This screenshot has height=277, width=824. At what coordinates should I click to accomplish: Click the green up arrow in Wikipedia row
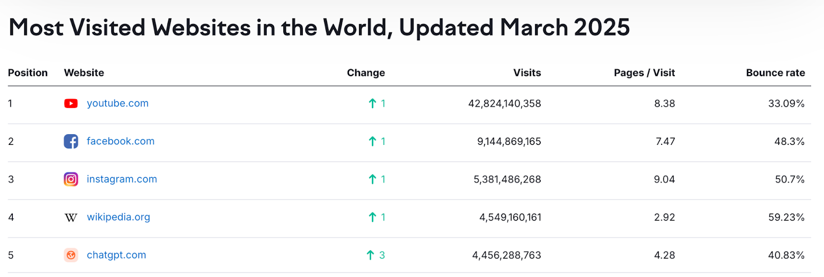coord(372,217)
